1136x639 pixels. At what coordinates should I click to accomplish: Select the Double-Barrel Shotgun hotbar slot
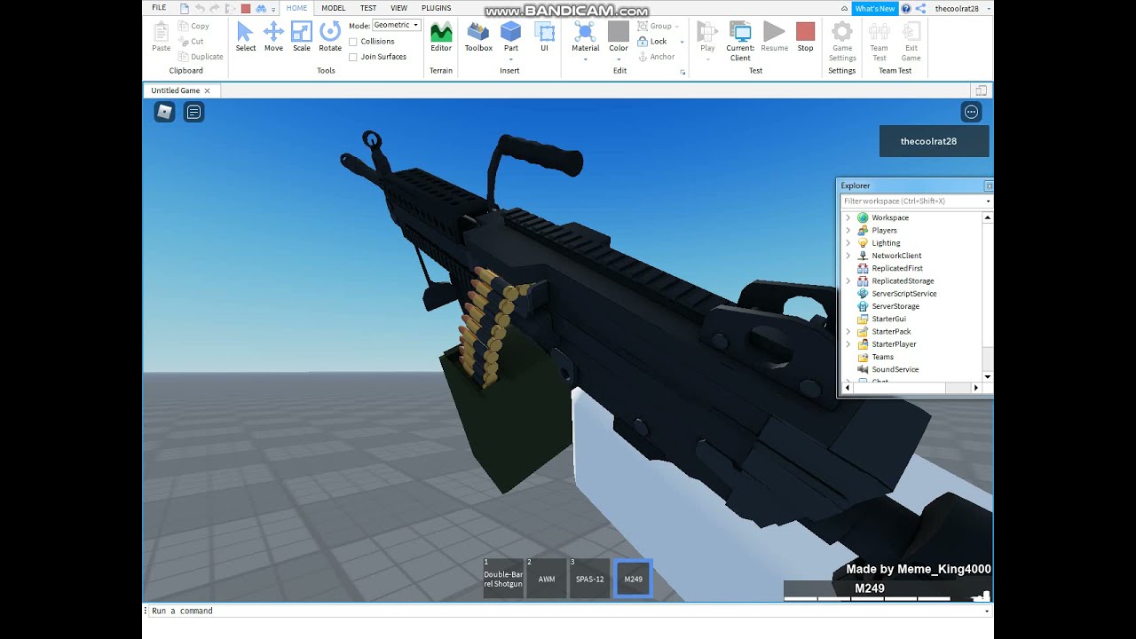click(x=503, y=579)
